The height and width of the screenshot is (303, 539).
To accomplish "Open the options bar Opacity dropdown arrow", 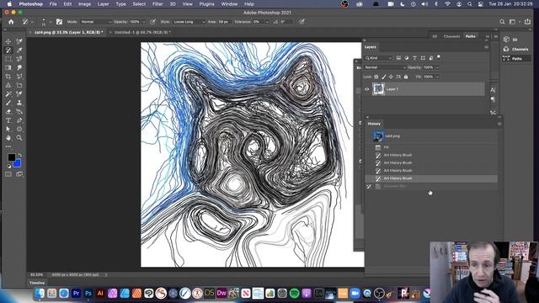I will [x=143, y=22].
